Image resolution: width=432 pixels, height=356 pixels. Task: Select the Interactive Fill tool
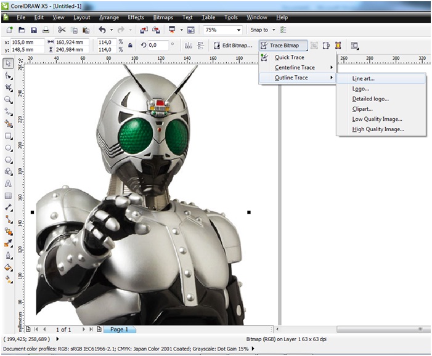pos(8,279)
